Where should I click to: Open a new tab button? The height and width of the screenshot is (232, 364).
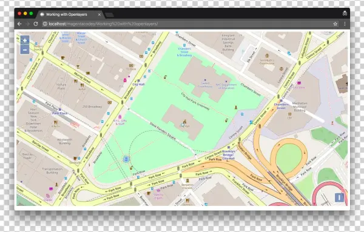(109, 15)
